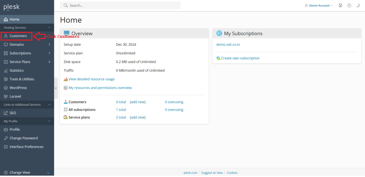Click the Statistics bars icon in sidebar

6,71
